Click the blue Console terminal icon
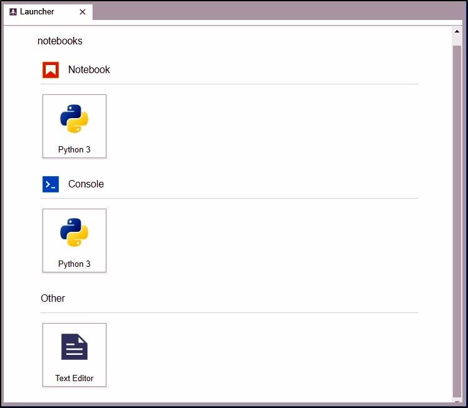The height and width of the screenshot is (408, 468). 51,184
